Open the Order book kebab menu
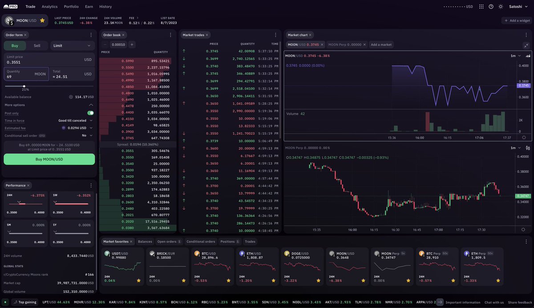The height and width of the screenshot is (308, 534). pos(171,35)
